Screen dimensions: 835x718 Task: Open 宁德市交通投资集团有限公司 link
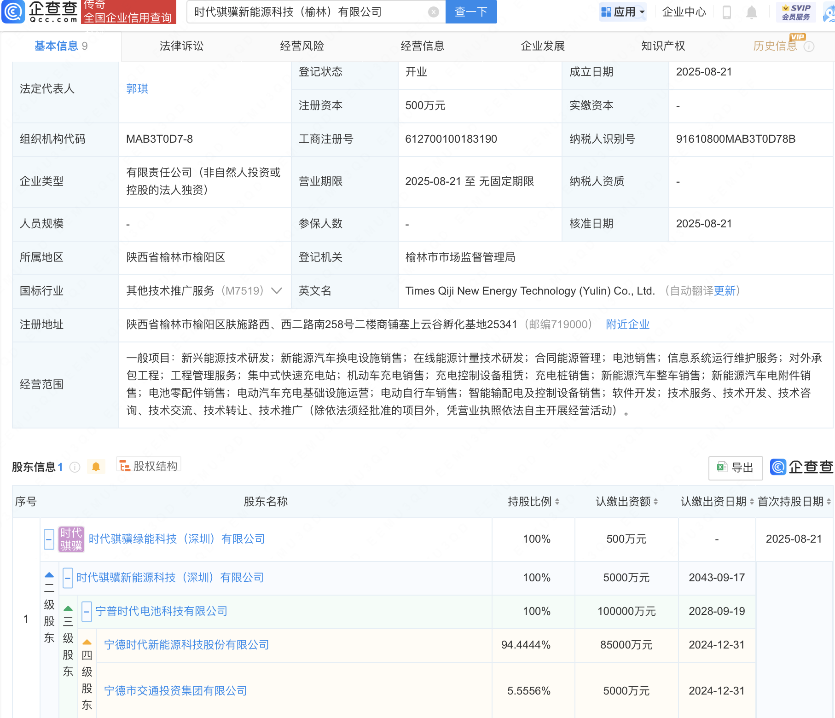(x=175, y=691)
